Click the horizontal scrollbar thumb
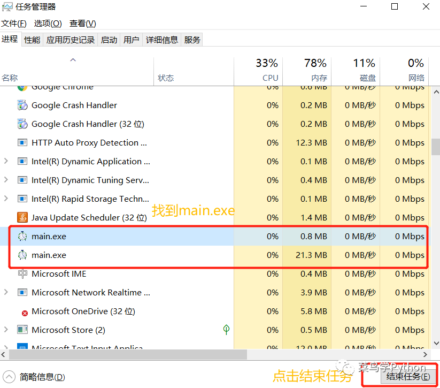Image resolution: width=440 pixels, height=388 pixels. click(x=128, y=355)
